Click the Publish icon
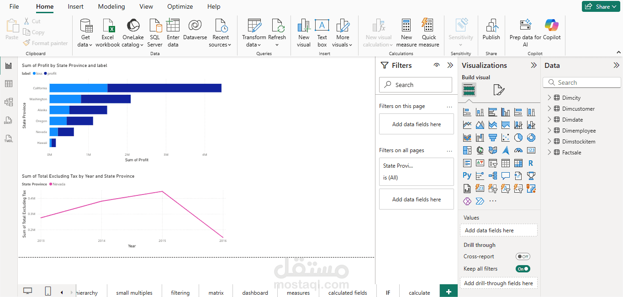This screenshot has height=297, width=623. coord(491,26)
